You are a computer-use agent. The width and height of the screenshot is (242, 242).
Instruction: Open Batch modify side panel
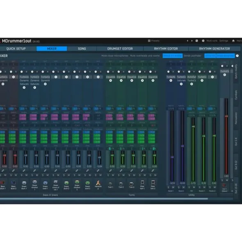click(x=236, y=72)
